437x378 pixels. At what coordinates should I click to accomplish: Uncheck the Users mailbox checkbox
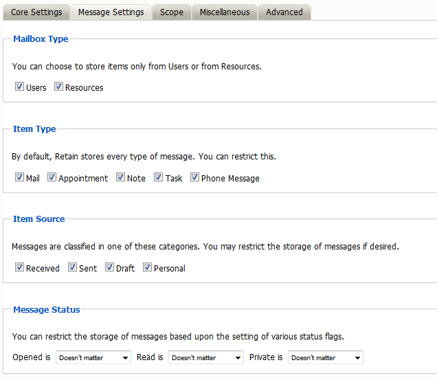tap(20, 87)
